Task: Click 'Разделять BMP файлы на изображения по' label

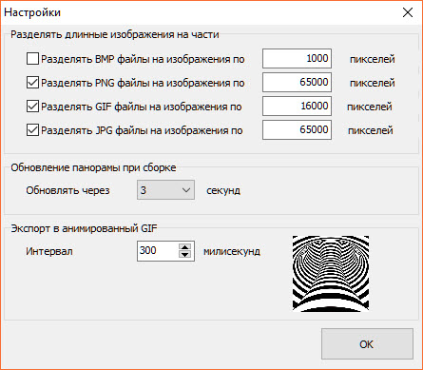Action: pos(143,59)
